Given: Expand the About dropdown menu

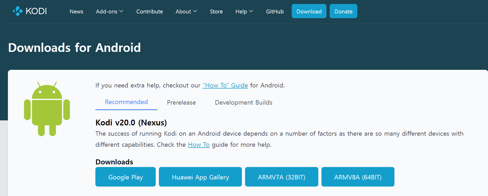Looking at the screenshot, I should [x=186, y=12].
